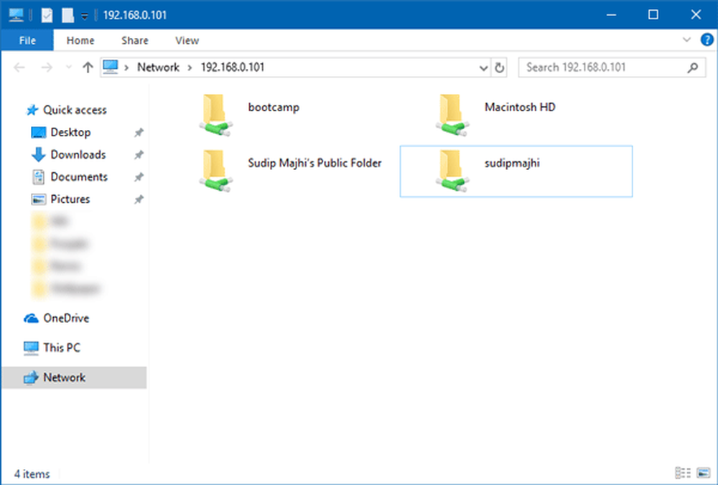Screen dimensions: 718x485
Task: Open the File menu
Action: [27, 41]
